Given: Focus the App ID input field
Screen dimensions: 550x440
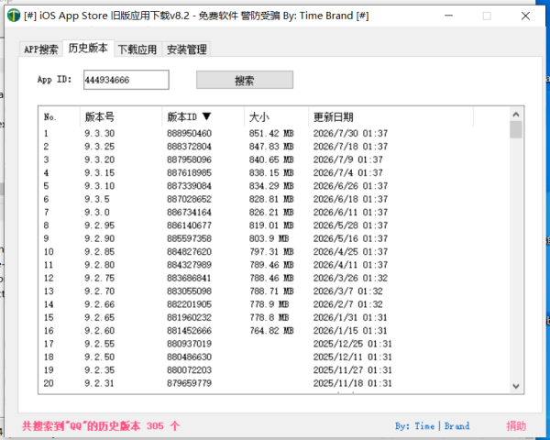Looking at the screenshot, I should 126,80.
